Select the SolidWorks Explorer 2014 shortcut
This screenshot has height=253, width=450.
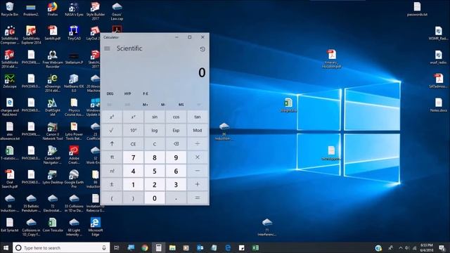(x=31, y=35)
